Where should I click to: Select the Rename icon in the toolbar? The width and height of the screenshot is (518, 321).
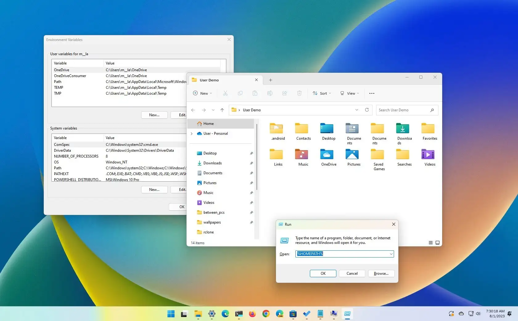click(x=270, y=93)
